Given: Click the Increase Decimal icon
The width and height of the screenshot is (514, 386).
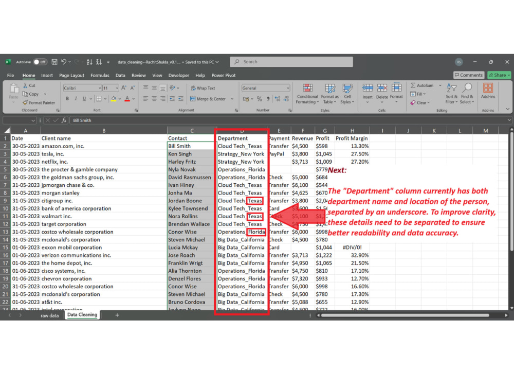Looking at the screenshot, I should coord(278,99).
